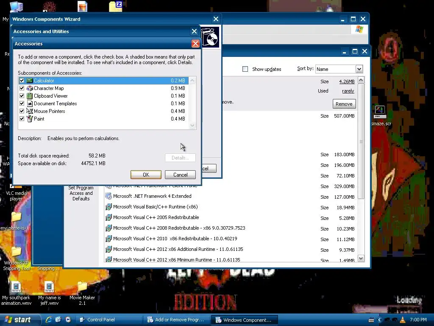Viewport: 434px width, 326px height.
Task: Click the 4.26MB size link
Action: (347, 81)
